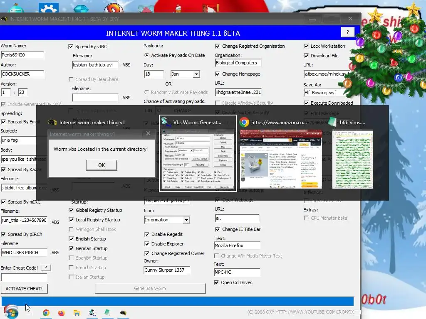Click the ACTIVATE CHEAT! button
Screen dimensions: 426x319
24,289
